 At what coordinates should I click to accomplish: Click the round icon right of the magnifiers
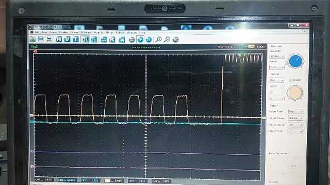coord(175,40)
